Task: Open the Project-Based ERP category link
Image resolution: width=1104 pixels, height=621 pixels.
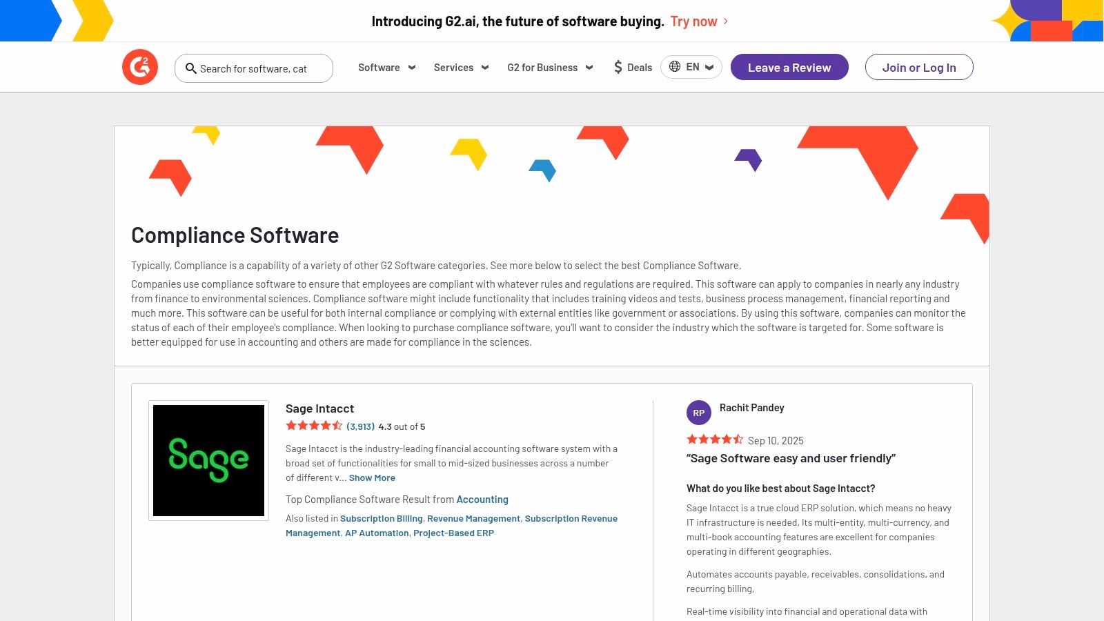Action: coord(453,533)
